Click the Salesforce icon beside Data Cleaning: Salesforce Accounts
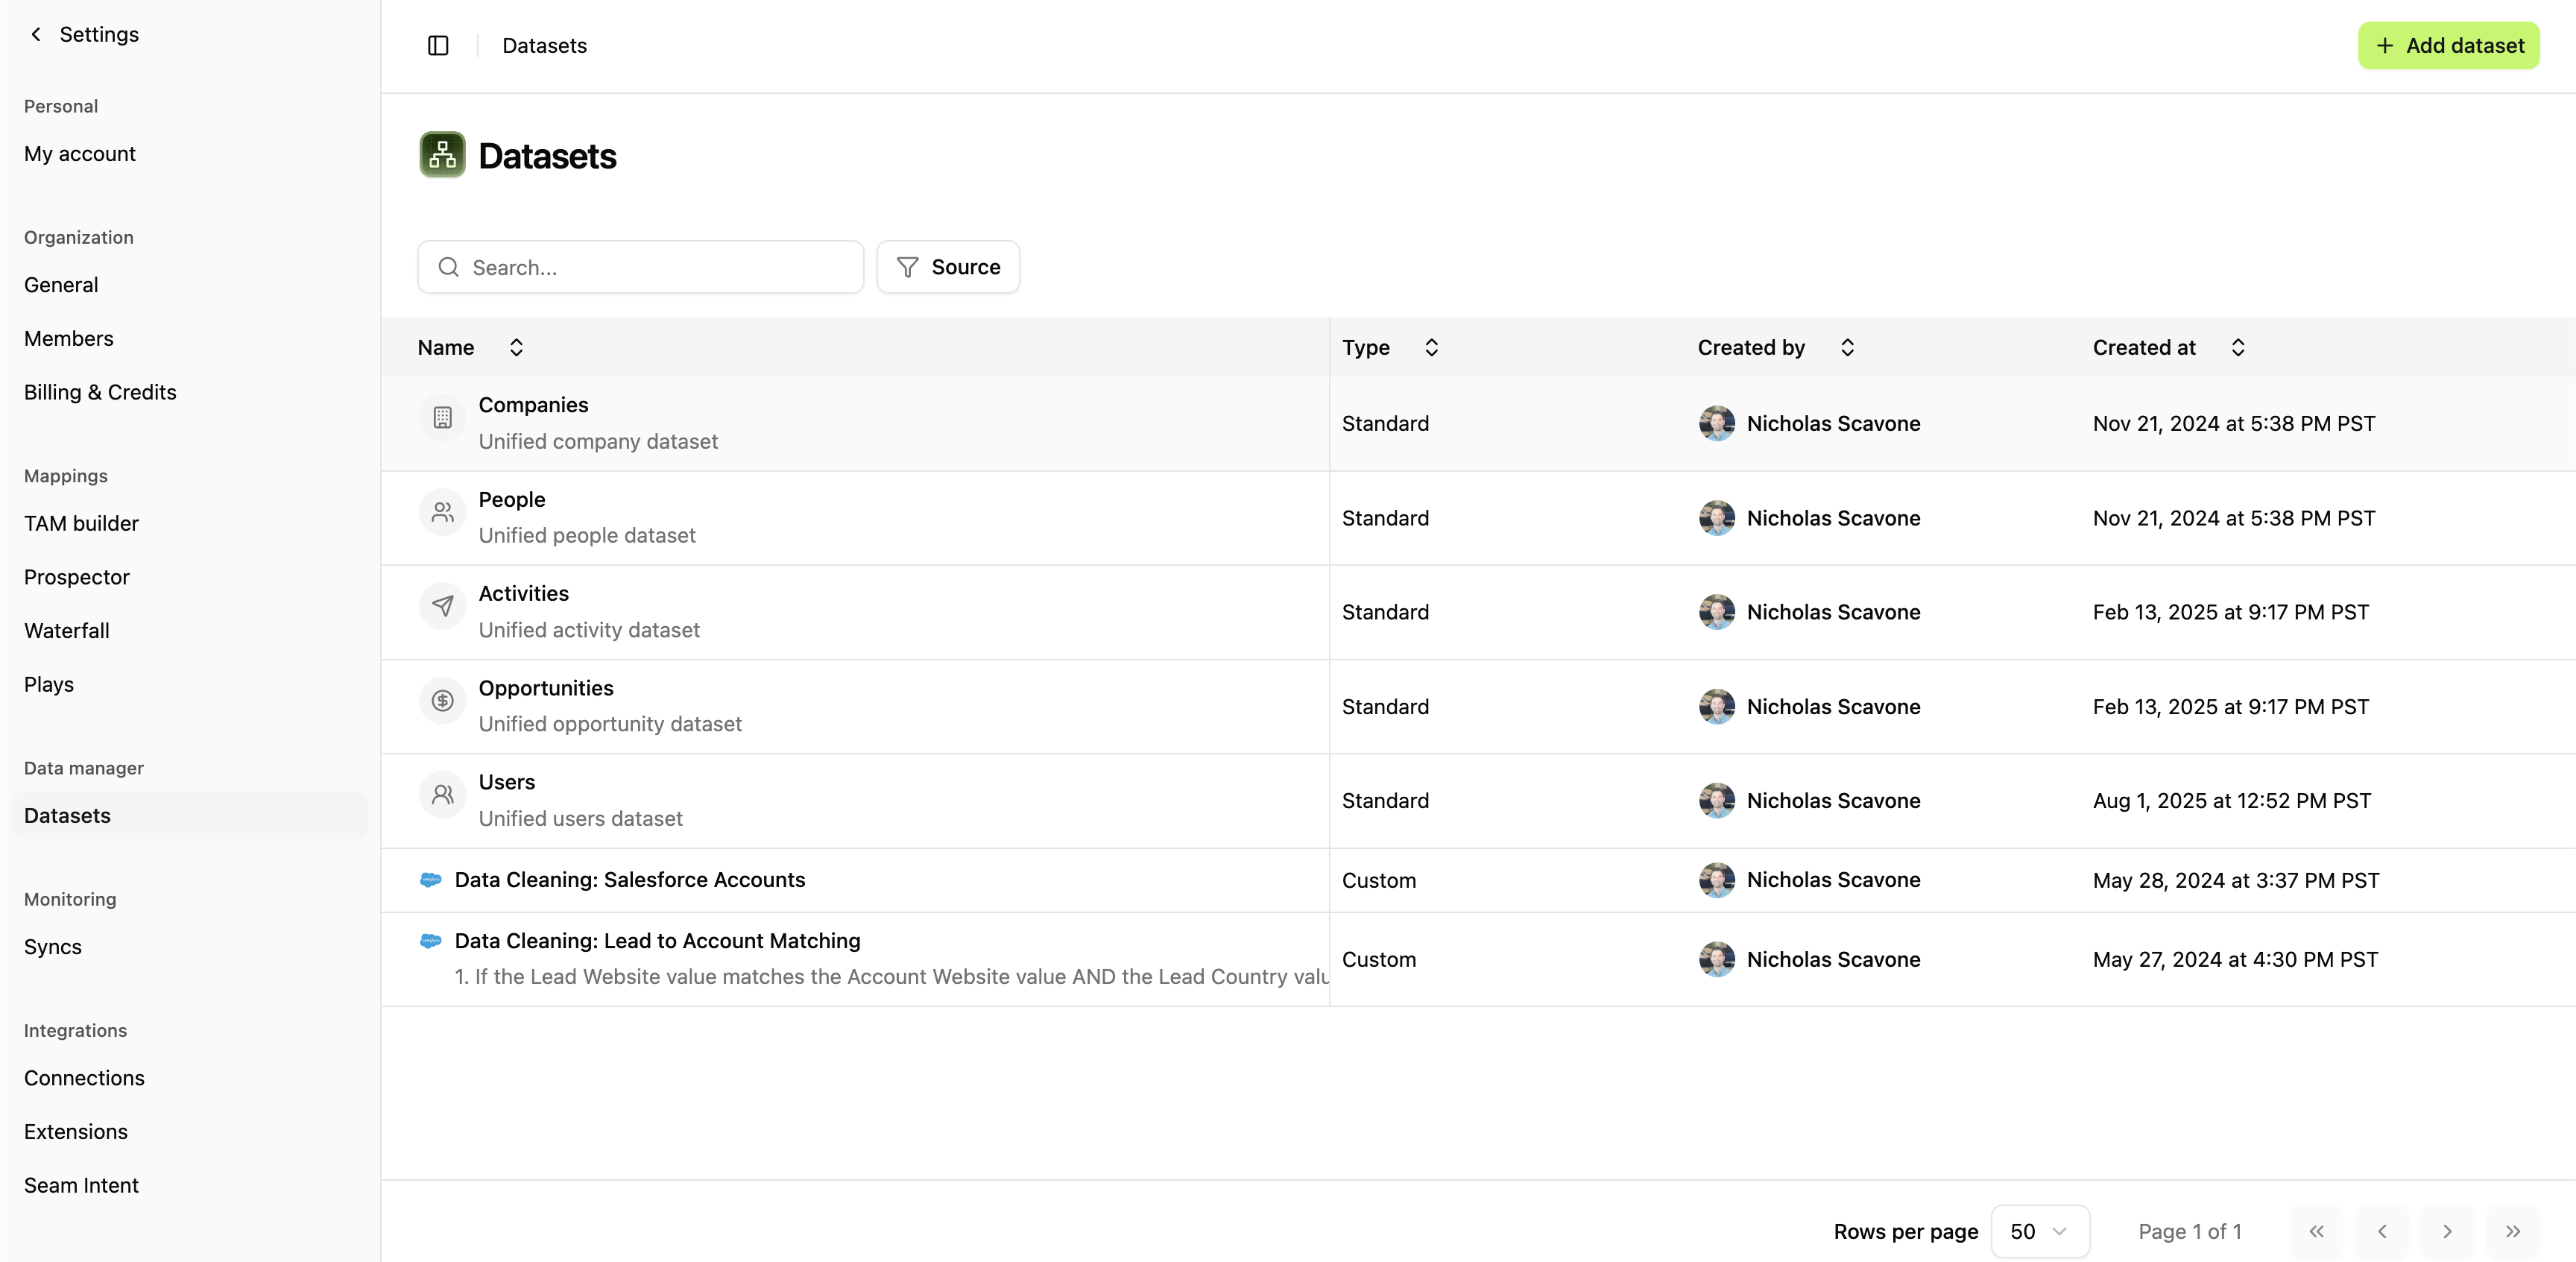The height and width of the screenshot is (1262, 2576). 430,880
